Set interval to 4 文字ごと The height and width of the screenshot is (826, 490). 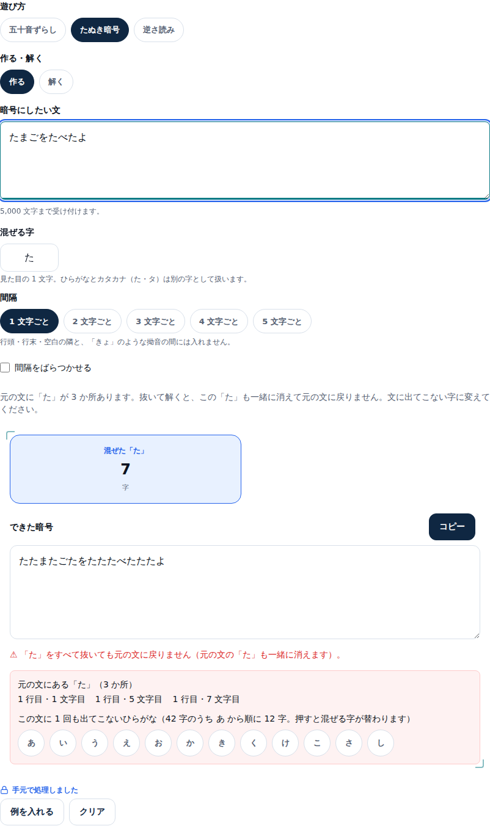[x=219, y=321]
